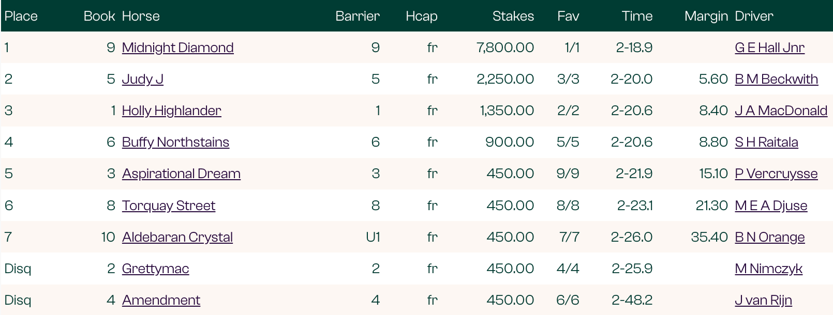View driver P Vercruysse profile

tap(776, 174)
